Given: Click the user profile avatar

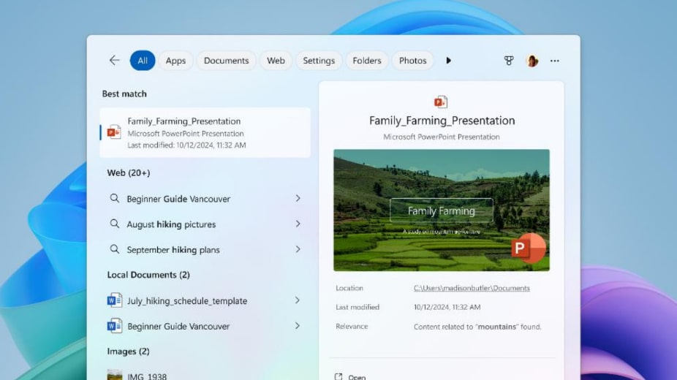Looking at the screenshot, I should tap(532, 61).
